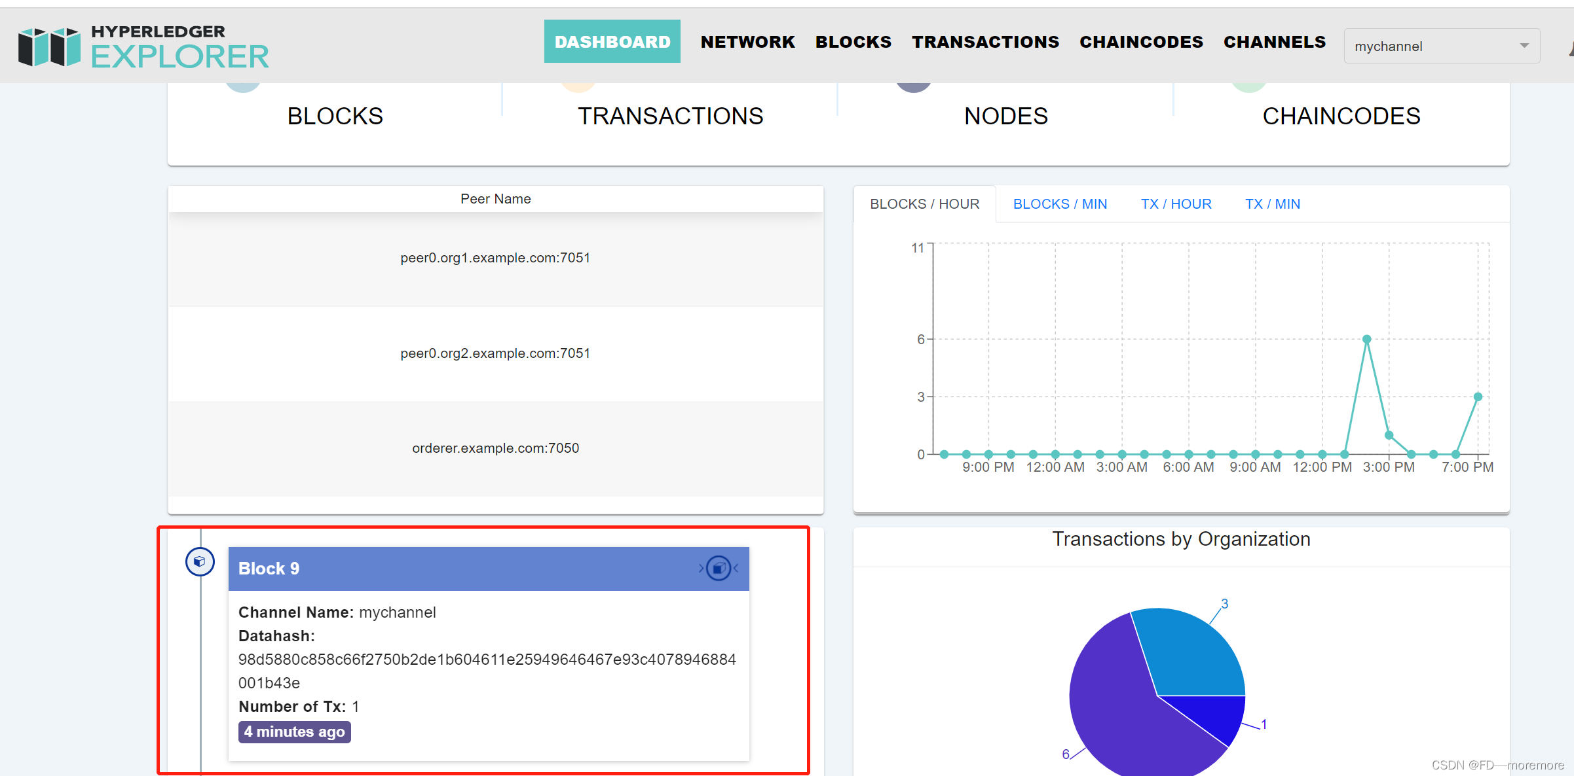This screenshot has height=776, width=1574.
Task: Open the NETWORK menu item
Action: point(747,42)
